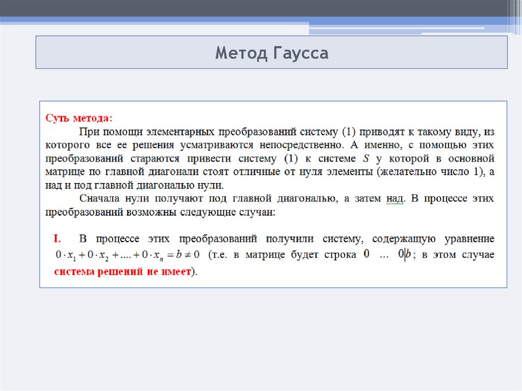
Task: Click the slide title "Метод Гаусса"
Action: pyautogui.click(x=271, y=53)
